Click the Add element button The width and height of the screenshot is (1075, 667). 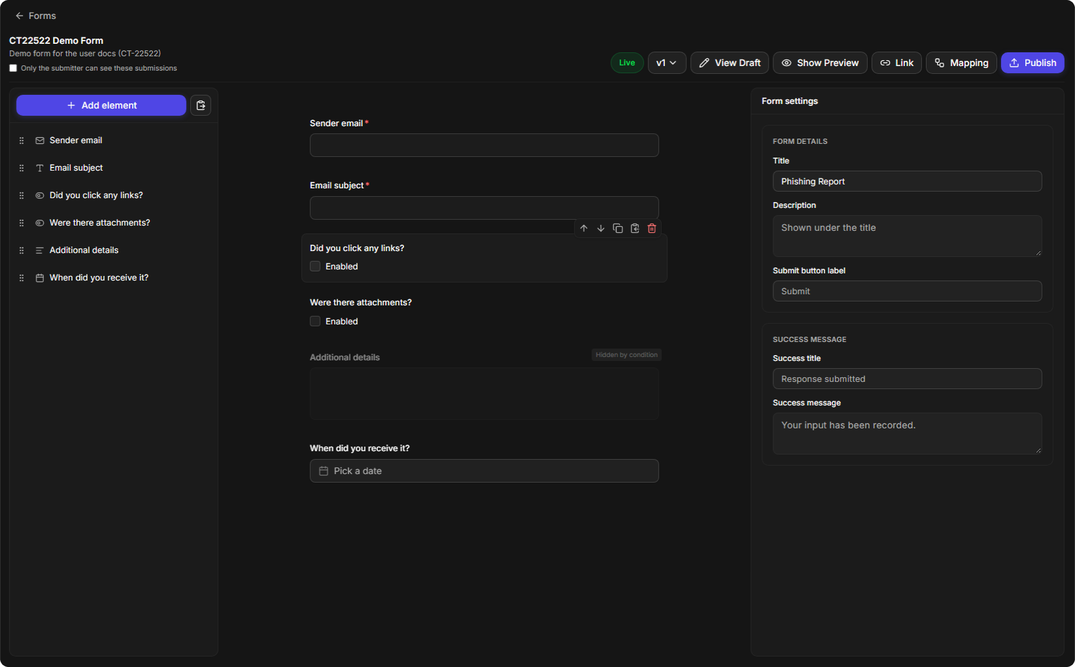pyautogui.click(x=101, y=105)
